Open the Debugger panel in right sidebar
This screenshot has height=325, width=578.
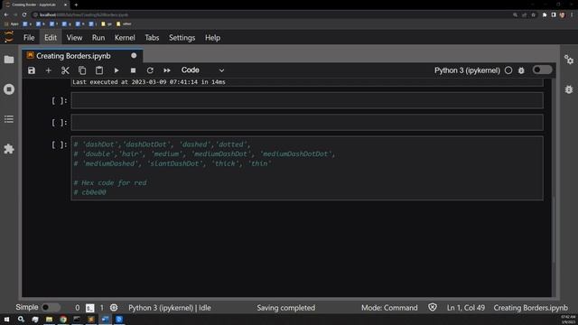[569, 89]
